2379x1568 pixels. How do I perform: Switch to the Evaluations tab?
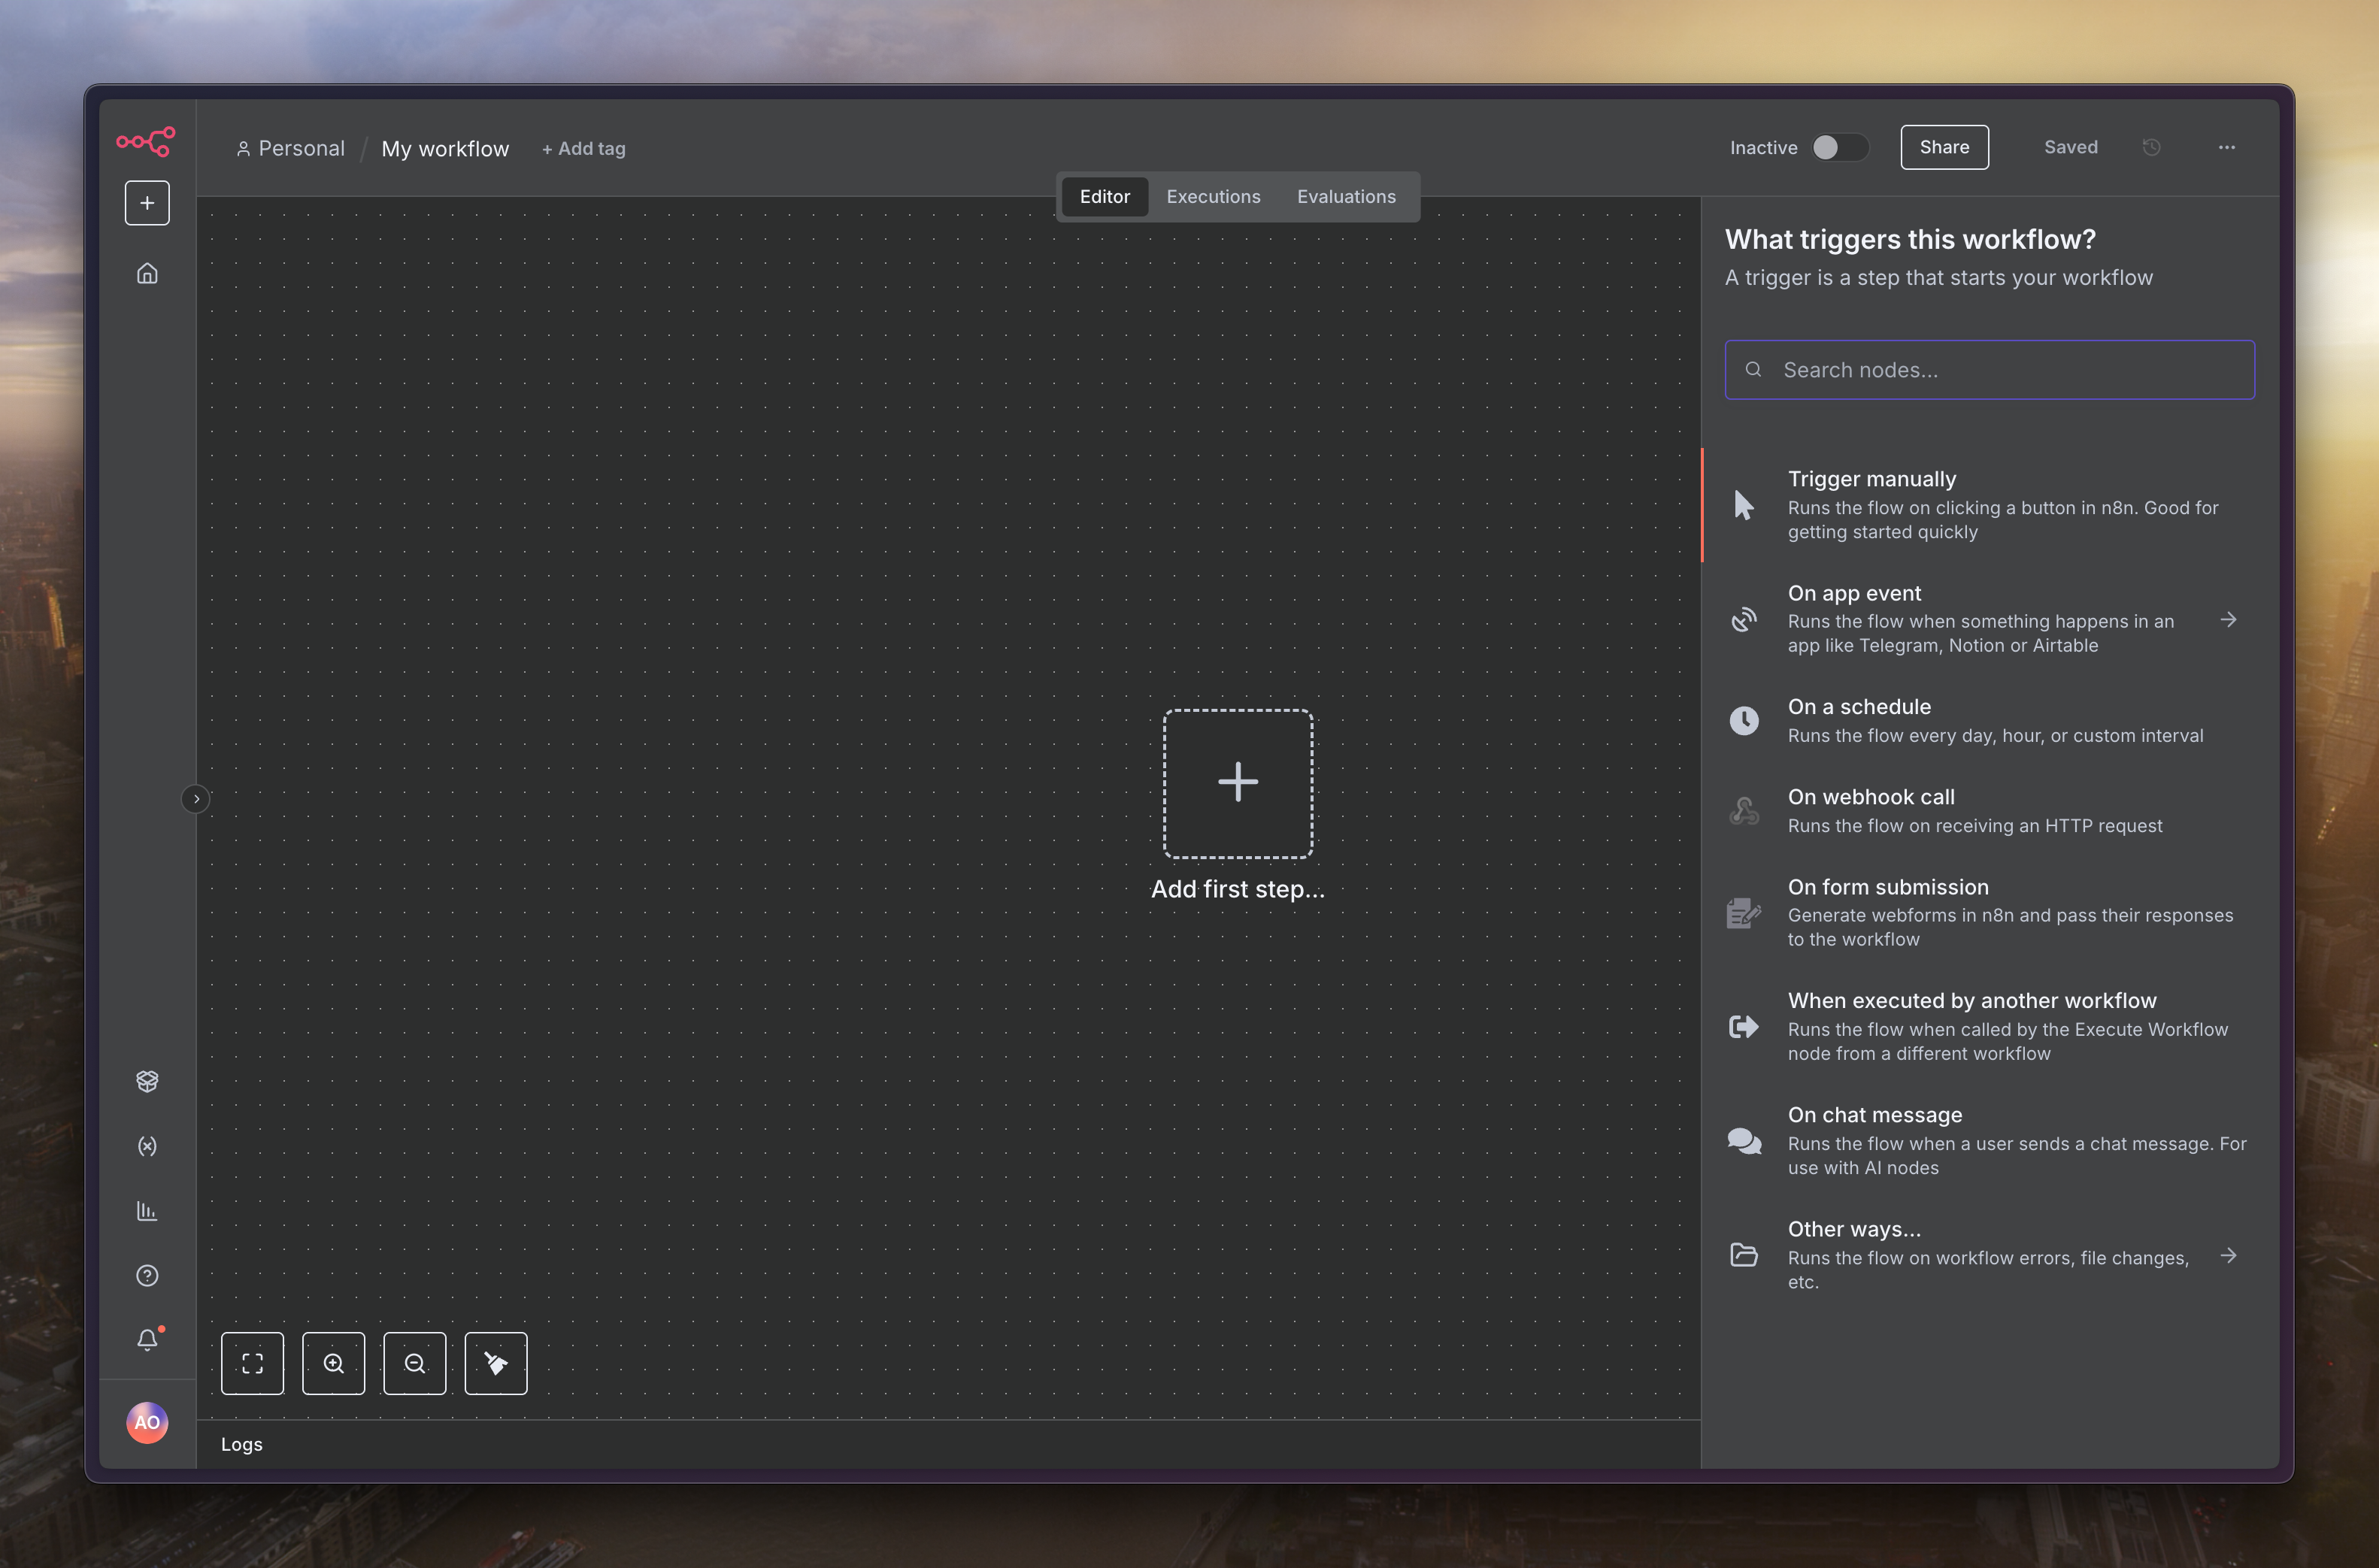tap(1346, 197)
